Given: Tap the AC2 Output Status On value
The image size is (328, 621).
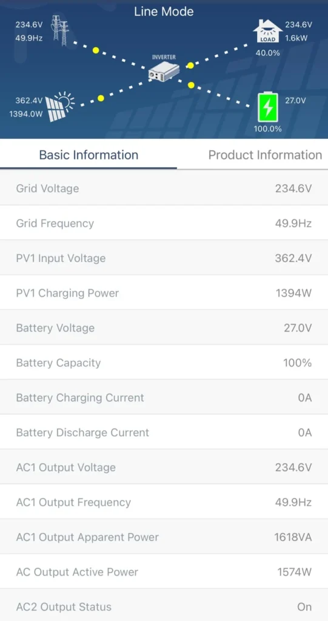Looking at the screenshot, I should (x=304, y=606).
